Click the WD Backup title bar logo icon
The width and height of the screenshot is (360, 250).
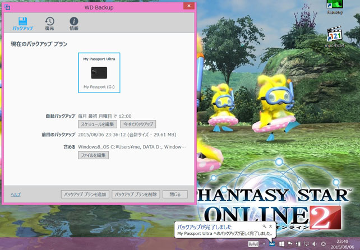coord(7,7)
